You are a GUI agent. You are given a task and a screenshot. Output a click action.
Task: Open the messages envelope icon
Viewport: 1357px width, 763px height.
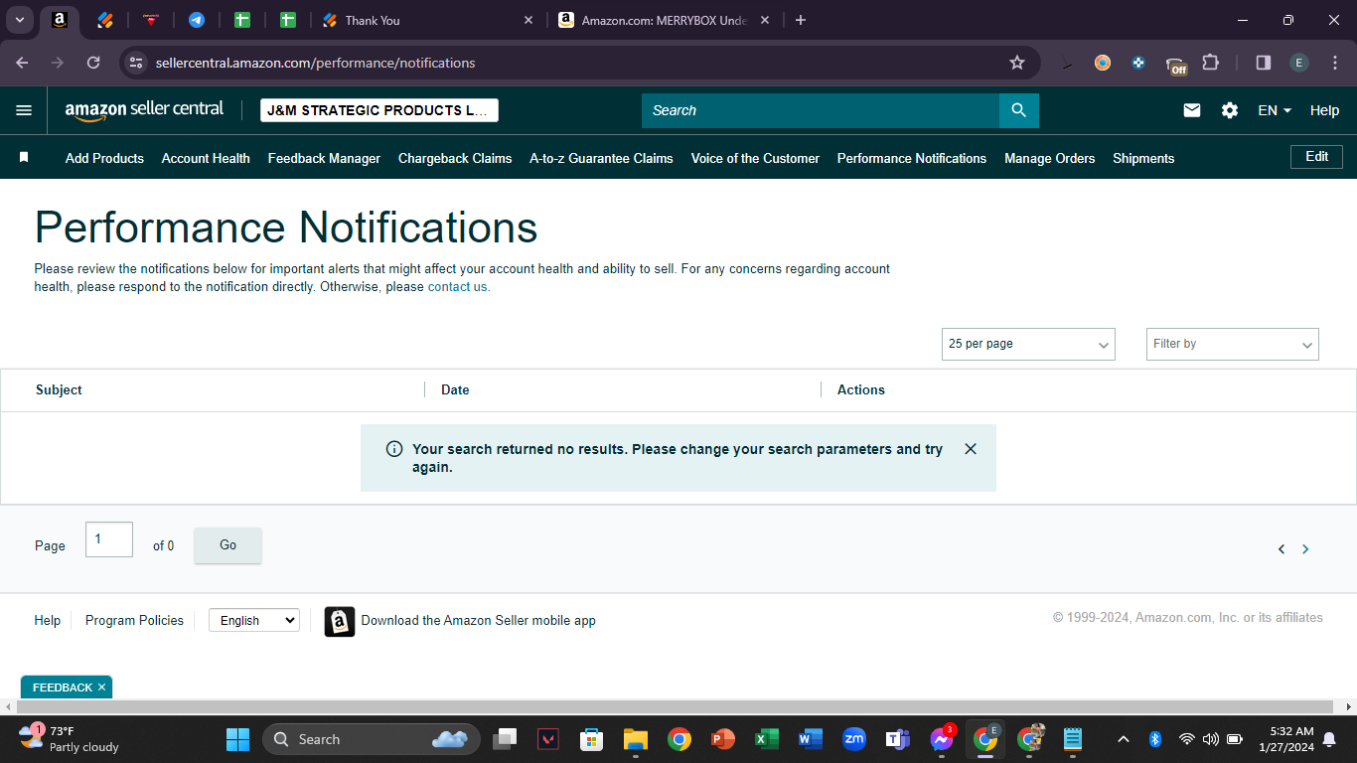point(1192,110)
